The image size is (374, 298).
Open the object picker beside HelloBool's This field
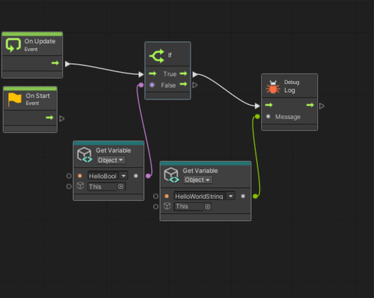pyautogui.click(x=120, y=187)
